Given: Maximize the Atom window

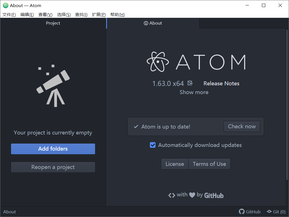Looking at the screenshot, I should coord(264,6).
